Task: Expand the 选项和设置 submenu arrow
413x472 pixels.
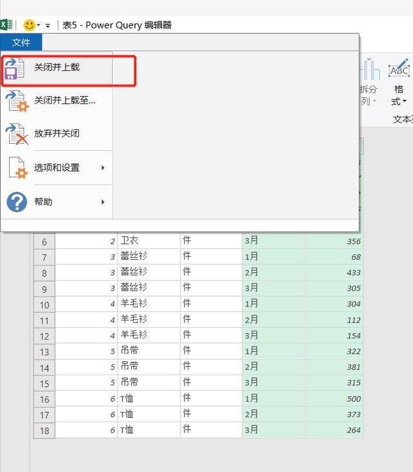Action: click(103, 168)
